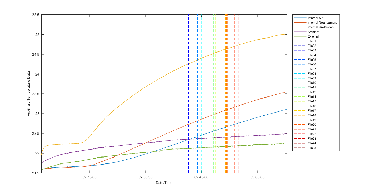Image resolution: width=370 pixels, height=194 pixels.
Task: Click the 21.5 y-axis tick label
Action: 36,173
